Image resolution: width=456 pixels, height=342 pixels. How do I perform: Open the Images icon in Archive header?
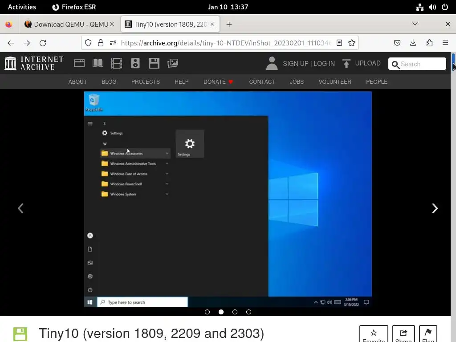(x=173, y=63)
